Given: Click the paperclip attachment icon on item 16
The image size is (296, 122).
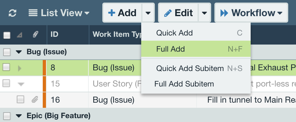Looking at the screenshot, I should pyautogui.click(x=35, y=99).
